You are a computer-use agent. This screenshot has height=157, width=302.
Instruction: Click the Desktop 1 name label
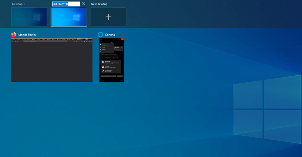pyautogui.click(x=19, y=4)
